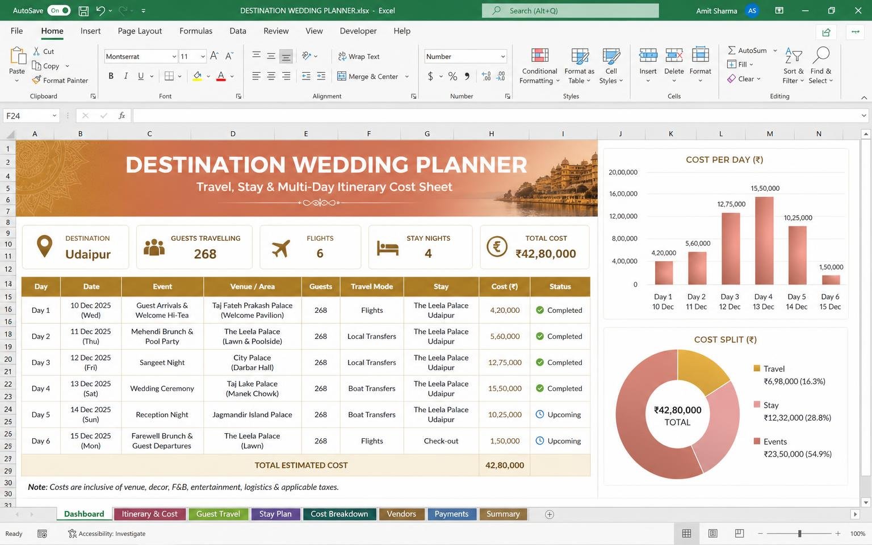Screen dimensions: 872x545
Task: Open the Cell Styles dropdown
Action: point(611,65)
